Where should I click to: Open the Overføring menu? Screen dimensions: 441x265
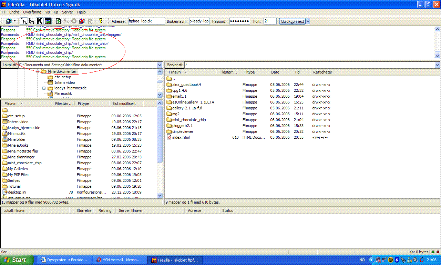32,12
